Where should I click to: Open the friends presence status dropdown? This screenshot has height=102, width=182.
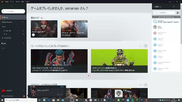(x=157, y=7)
